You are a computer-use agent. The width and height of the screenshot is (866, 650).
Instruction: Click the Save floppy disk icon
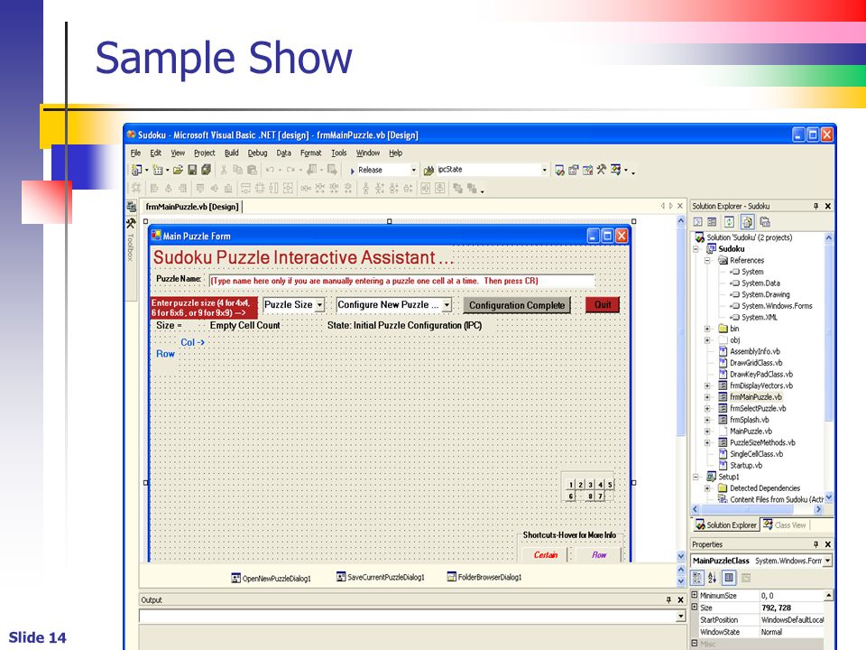coord(192,170)
